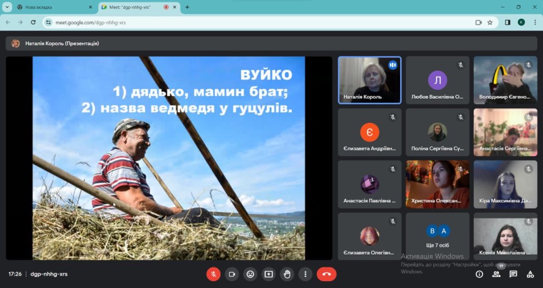Click Любов Василівна's participant tile
The width and height of the screenshot is (543, 288).
[x=437, y=80]
